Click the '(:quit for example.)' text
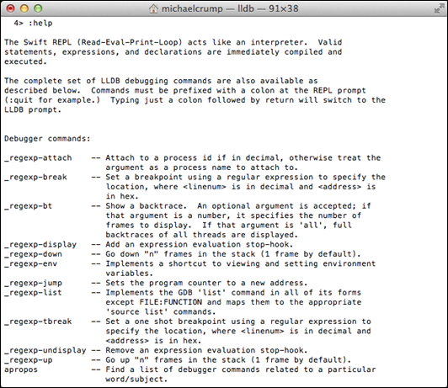The width and height of the screenshot is (448, 388). pyautogui.click(x=52, y=100)
